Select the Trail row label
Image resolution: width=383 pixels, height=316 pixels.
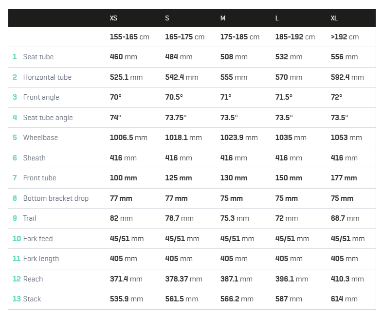30,218
